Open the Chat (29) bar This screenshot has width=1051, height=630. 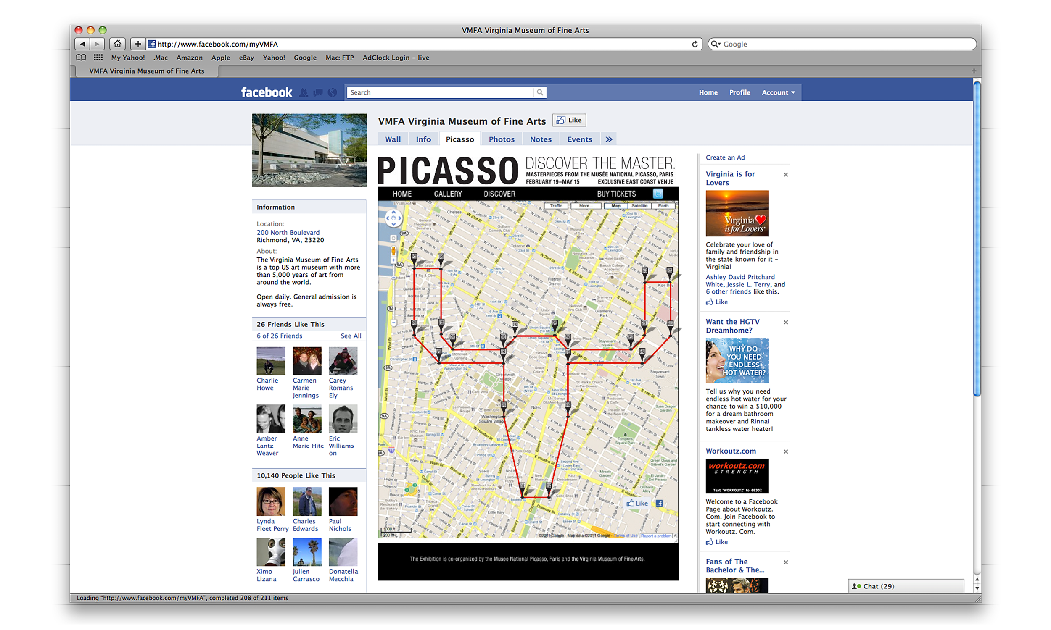pos(906,586)
